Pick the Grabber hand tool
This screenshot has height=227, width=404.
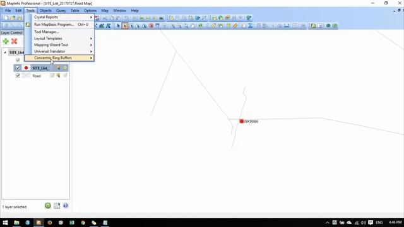(193, 26)
